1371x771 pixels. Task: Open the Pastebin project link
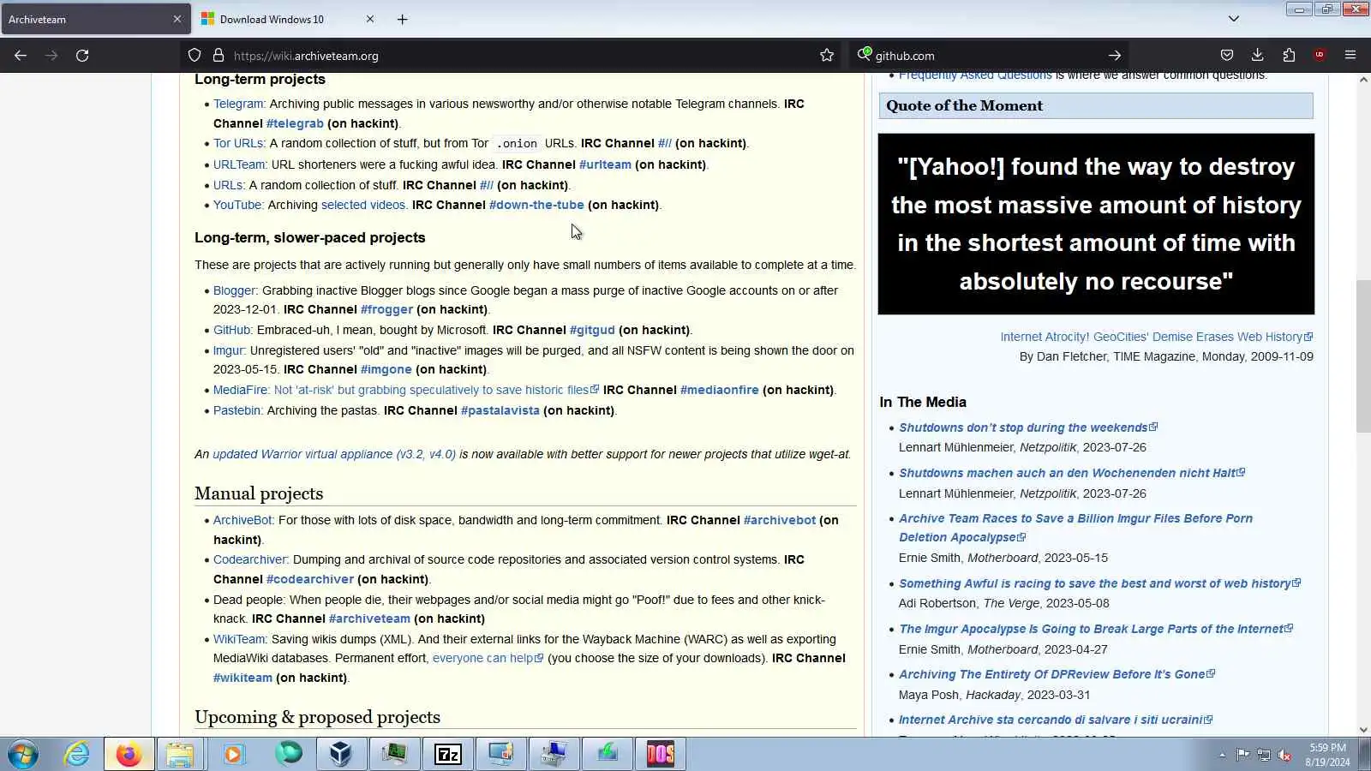click(x=236, y=410)
